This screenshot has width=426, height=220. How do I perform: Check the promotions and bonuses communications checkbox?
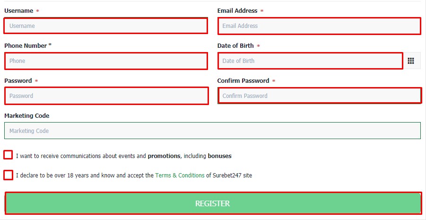click(x=8, y=155)
